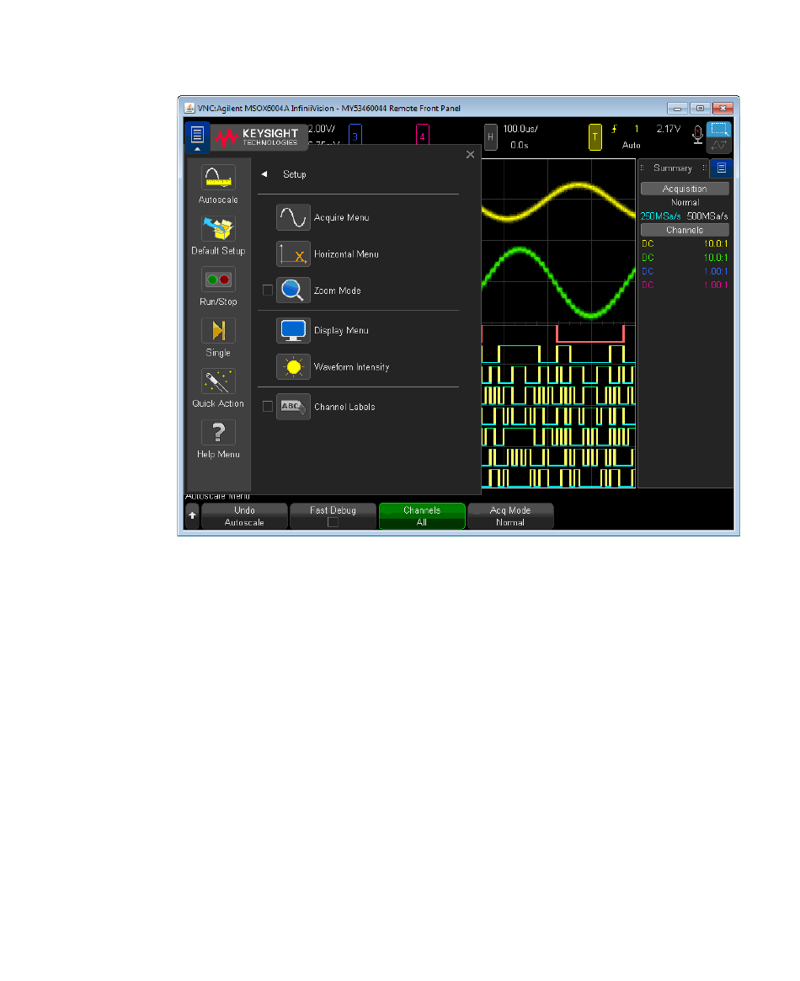The height and width of the screenshot is (981, 800).
Task: Click the green channel DC 10.0:1 row
Action: tap(685, 258)
